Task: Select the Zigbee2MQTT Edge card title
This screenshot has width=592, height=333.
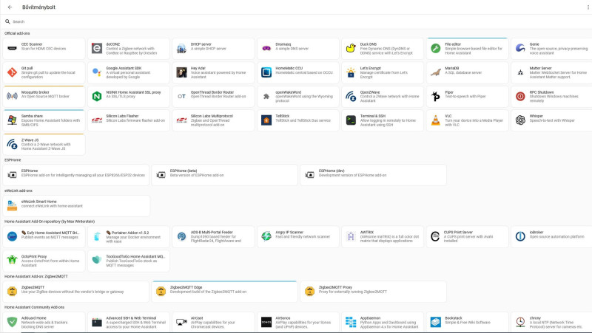Action: pos(186,287)
